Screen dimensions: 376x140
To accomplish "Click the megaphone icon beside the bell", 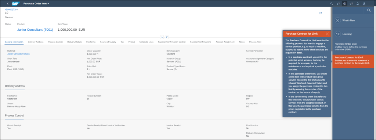I will [x=351, y=4].
